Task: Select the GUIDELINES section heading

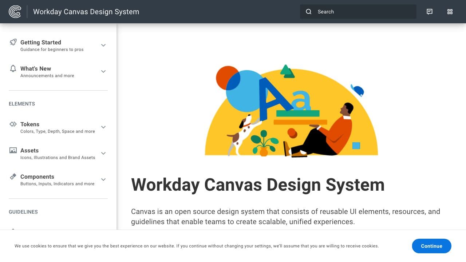Action: (23, 212)
